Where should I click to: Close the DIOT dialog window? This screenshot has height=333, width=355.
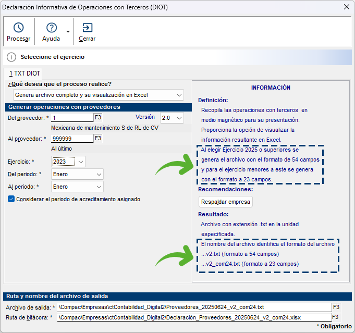coord(345,7)
